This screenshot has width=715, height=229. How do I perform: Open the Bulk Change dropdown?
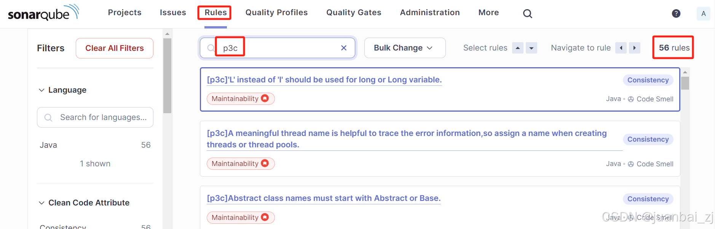(x=404, y=48)
